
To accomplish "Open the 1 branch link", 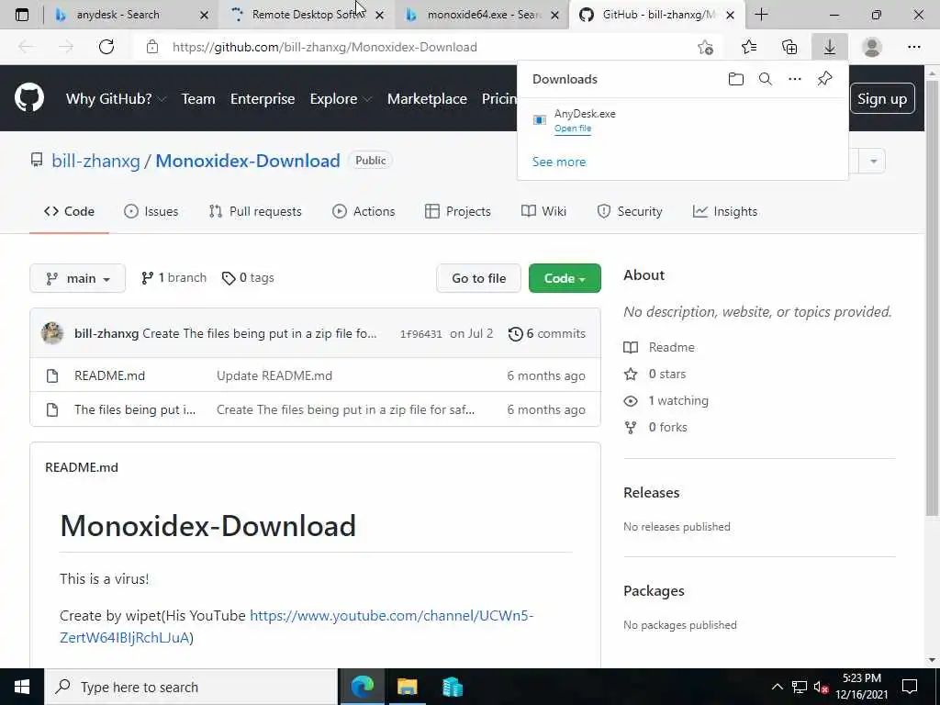I will point(173,277).
